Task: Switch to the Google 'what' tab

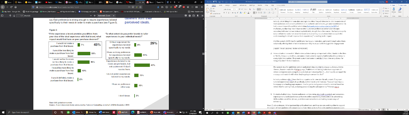Action: [120, 2]
